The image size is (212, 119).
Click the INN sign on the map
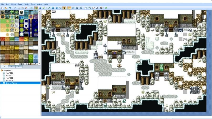(72, 84)
